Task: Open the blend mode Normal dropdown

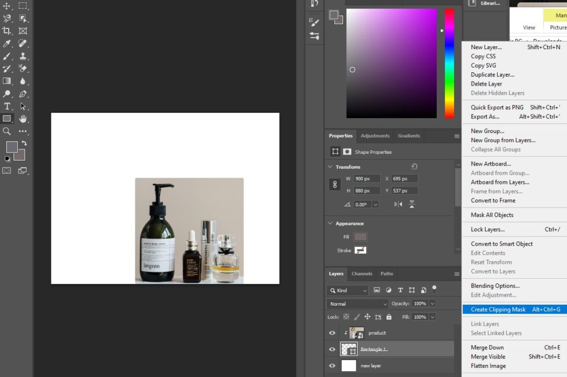Action: (358, 304)
